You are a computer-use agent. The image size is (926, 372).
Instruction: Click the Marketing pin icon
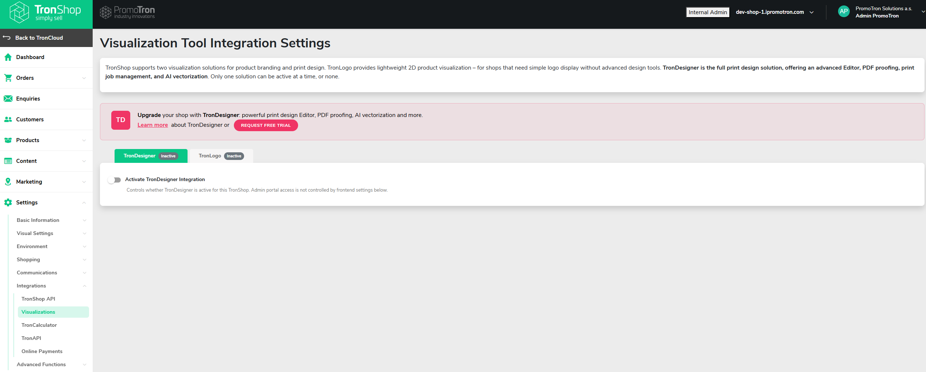coord(8,181)
